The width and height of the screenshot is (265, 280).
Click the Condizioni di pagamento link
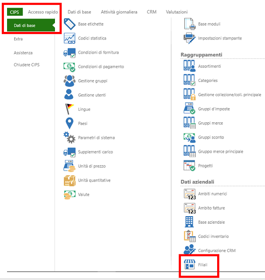(101, 66)
